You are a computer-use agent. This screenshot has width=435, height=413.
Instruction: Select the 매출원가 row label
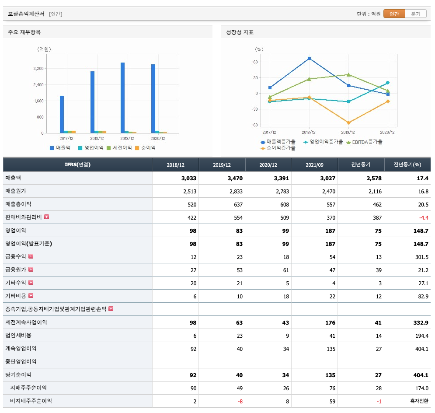(16, 191)
